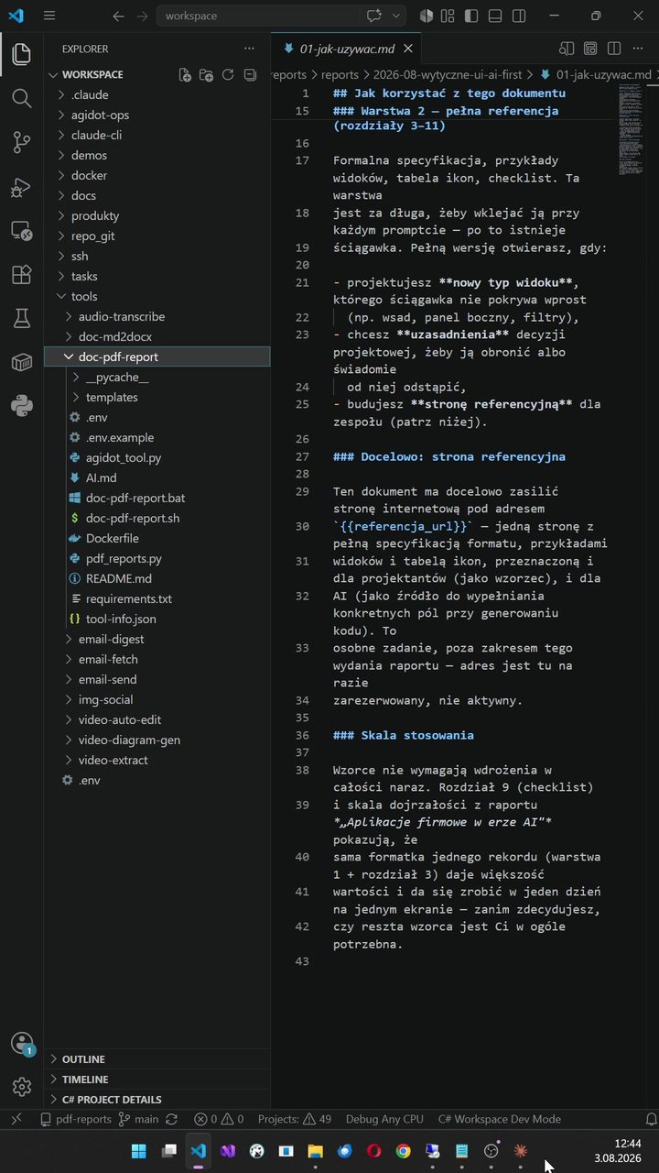The image size is (659, 1173).
Task: Toggle the bottom panel
Action: pos(495,16)
